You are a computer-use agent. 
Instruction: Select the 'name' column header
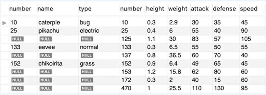[45, 9]
